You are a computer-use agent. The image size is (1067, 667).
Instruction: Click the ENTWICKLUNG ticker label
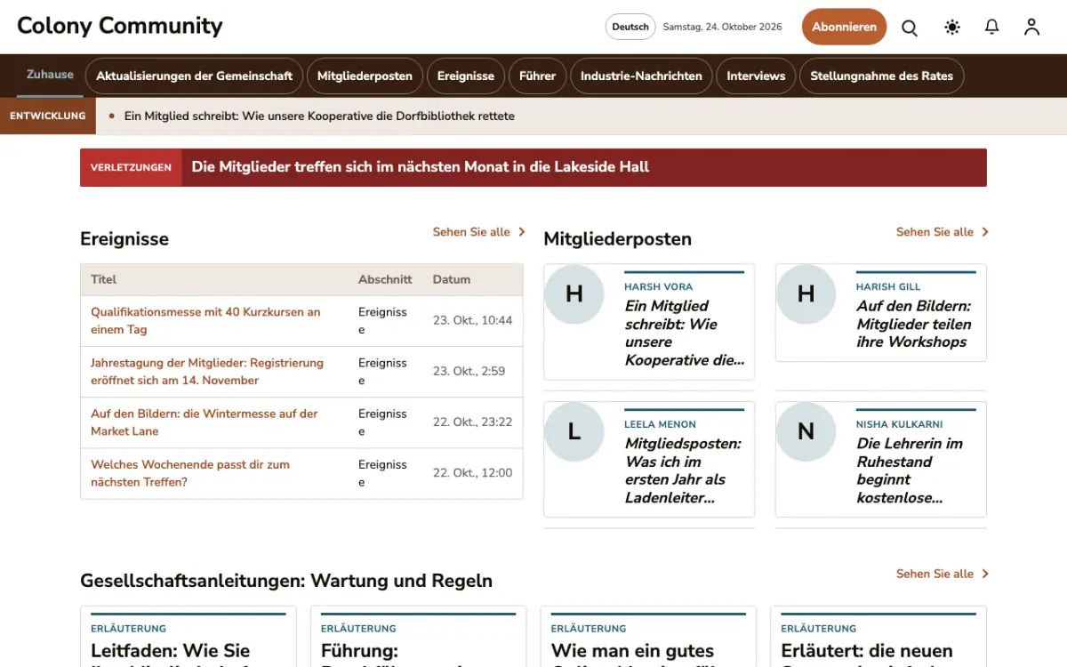pyautogui.click(x=48, y=116)
